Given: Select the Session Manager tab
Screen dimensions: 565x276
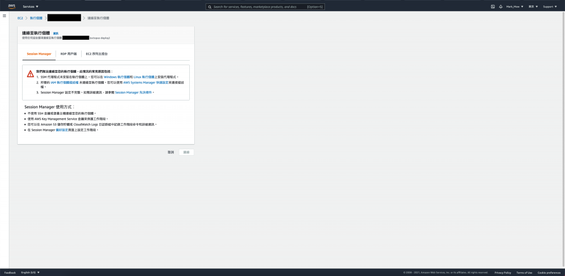Looking at the screenshot, I should [39, 54].
